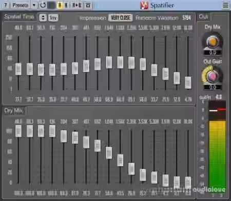This screenshot has width=231, height=201.
Task: Click the 58.0 value under the Spatial Time 3.53K fader
Action: point(143,99)
